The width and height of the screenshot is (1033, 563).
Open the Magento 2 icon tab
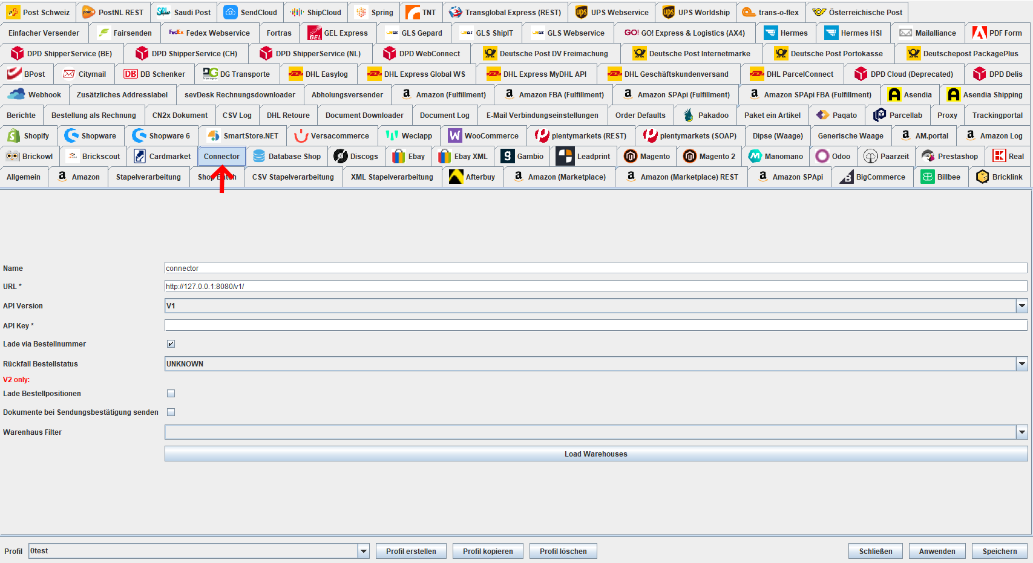pos(690,156)
